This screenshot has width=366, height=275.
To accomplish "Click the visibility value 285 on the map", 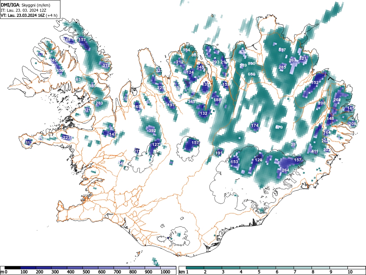I will coord(282,67).
